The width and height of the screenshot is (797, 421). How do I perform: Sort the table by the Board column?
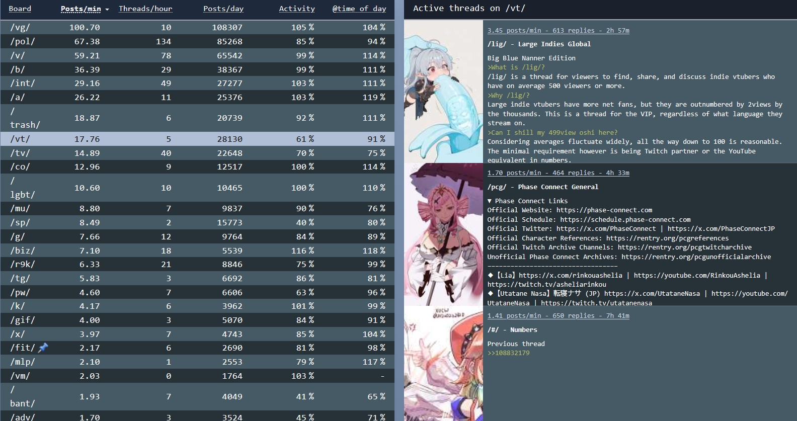pos(20,9)
